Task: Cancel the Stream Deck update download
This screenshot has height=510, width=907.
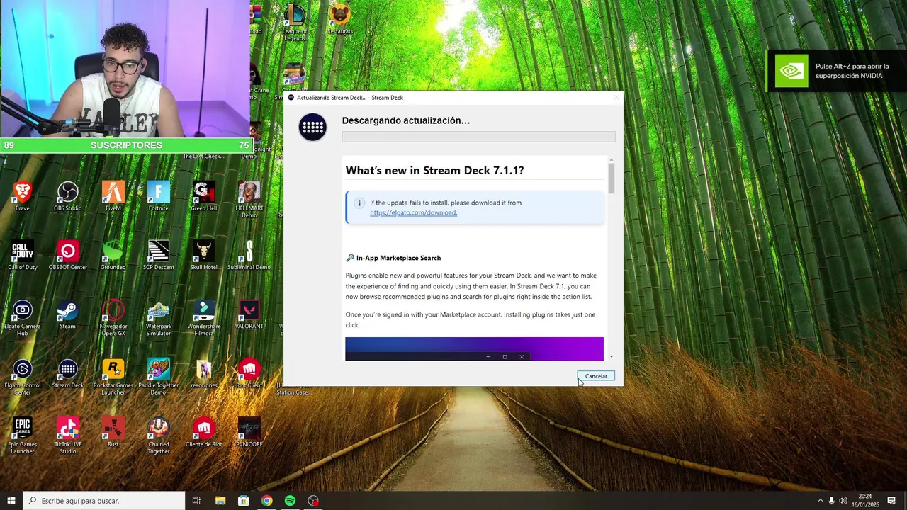Action: 596,376
